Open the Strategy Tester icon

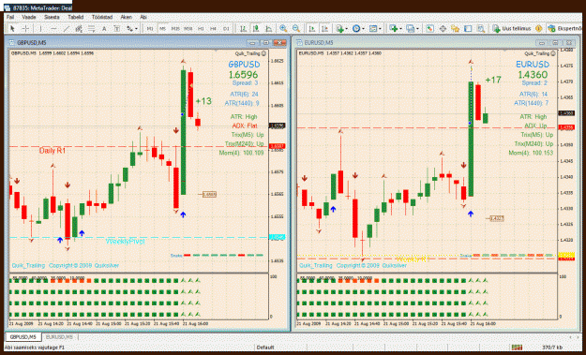tap(481, 29)
